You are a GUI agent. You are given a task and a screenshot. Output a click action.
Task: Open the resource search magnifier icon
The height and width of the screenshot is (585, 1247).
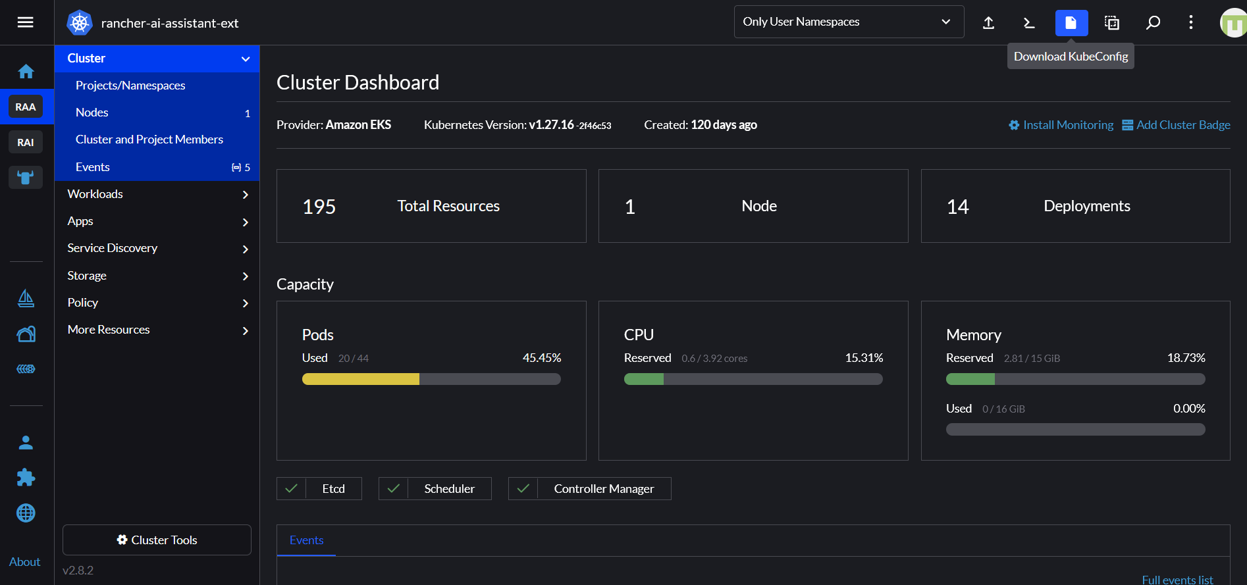coord(1153,23)
